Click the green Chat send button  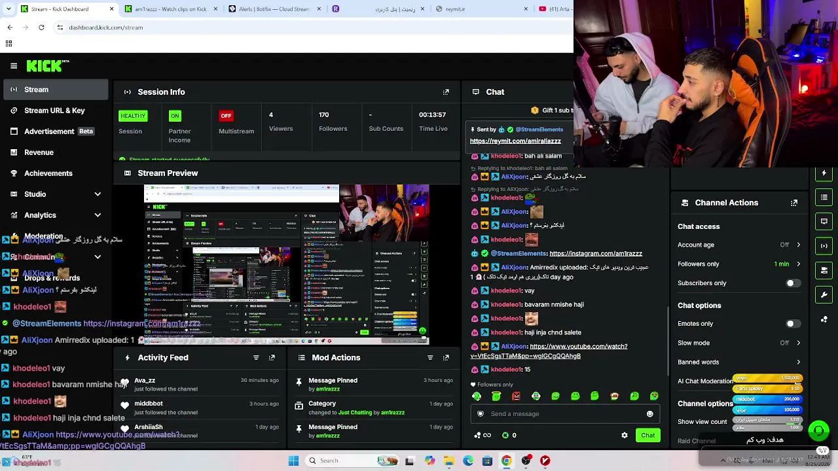tap(647, 435)
